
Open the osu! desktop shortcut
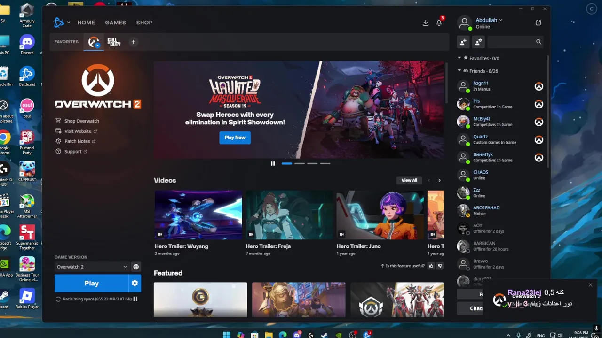[27, 108]
